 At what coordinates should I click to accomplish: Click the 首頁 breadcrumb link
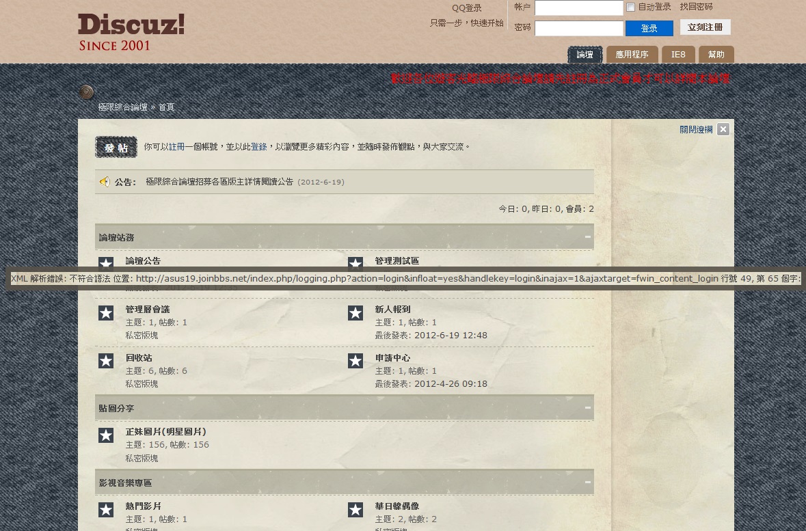click(x=166, y=107)
